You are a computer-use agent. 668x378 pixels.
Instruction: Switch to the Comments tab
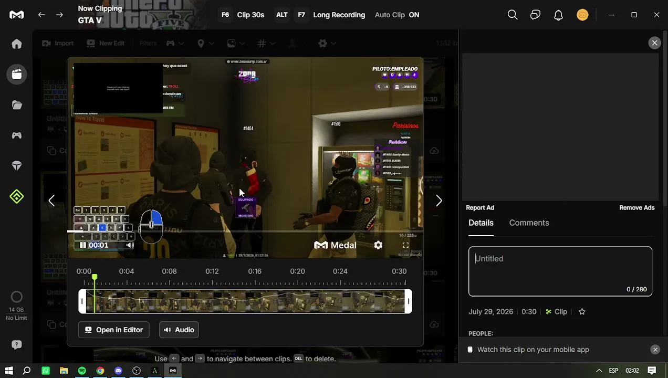tap(529, 223)
